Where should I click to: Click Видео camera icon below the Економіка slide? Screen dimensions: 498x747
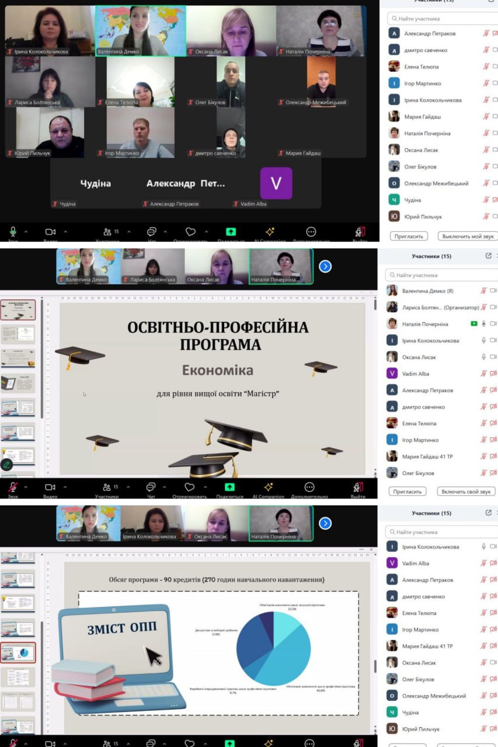50,487
